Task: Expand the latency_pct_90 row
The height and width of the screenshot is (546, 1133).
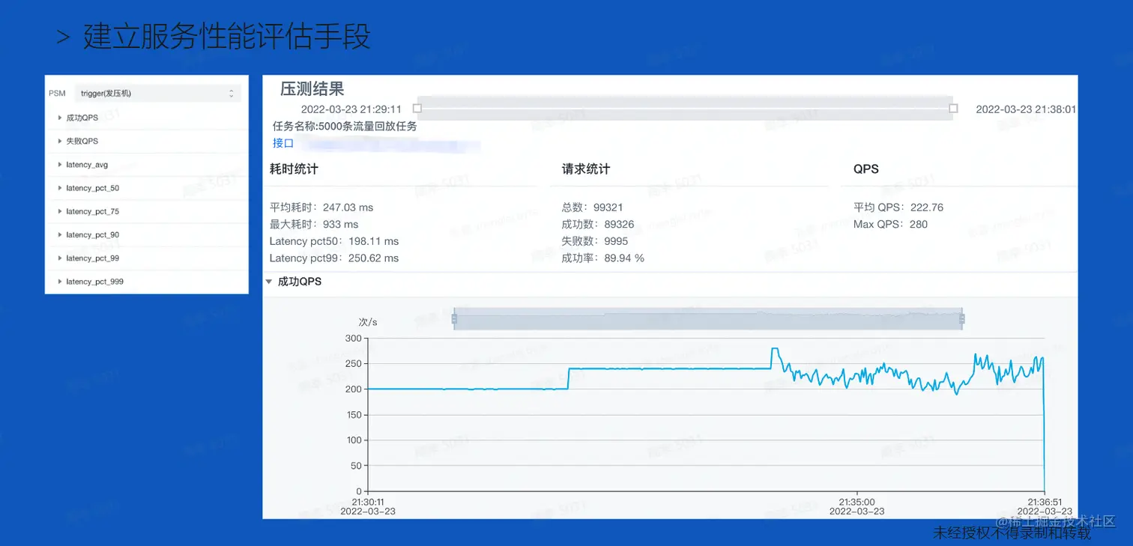Action: (147, 234)
